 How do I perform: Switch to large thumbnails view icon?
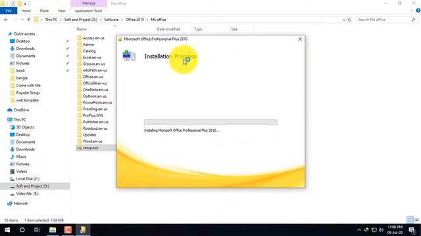[417, 220]
